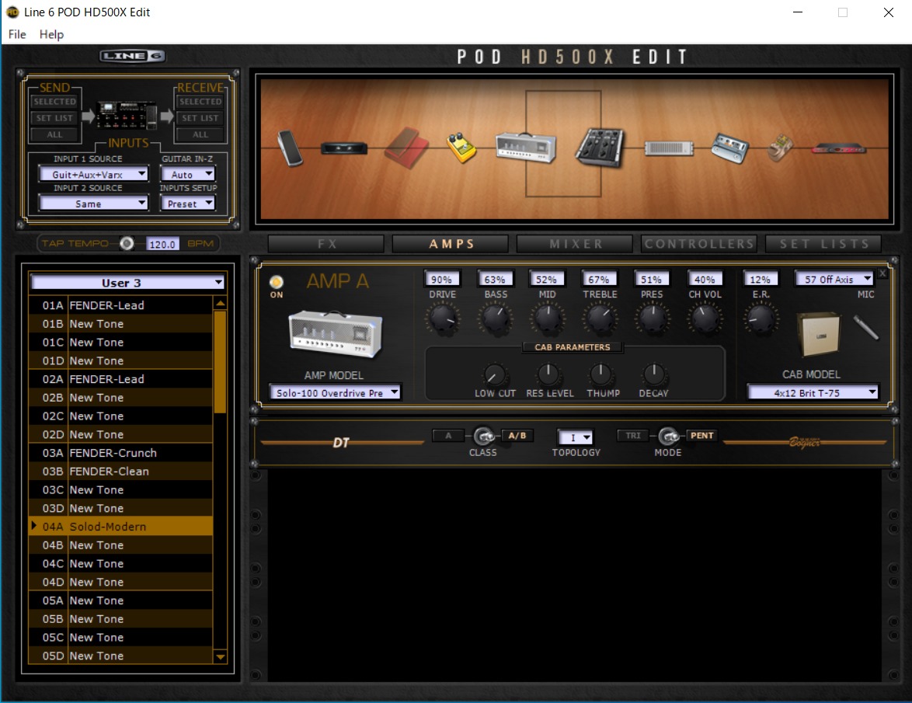This screenshot has width=912, height=703.
Task: Select the silver rack unit block
Action: [669, 148]
